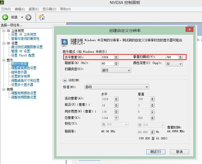The image size is (202, 164).
Task: Close the 创建自定义分辨率 dialog
Action: click(189, 29)
